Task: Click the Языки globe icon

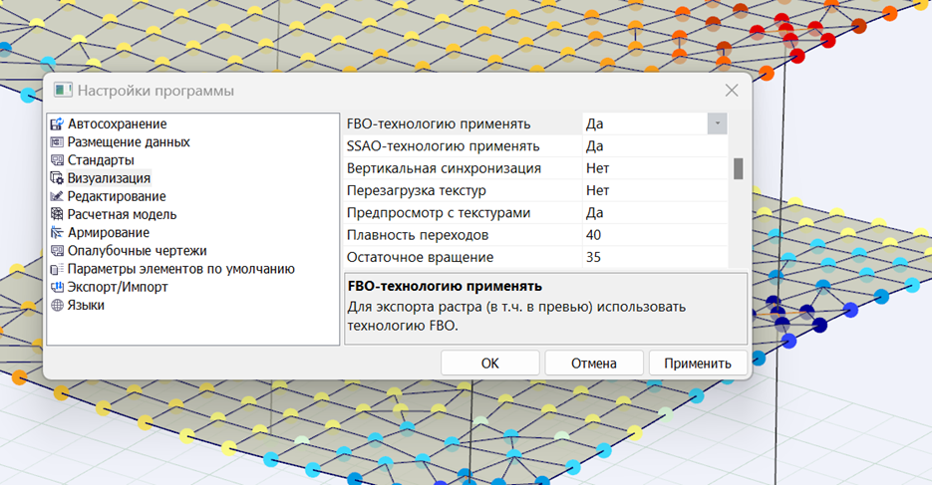Action: 57,306
